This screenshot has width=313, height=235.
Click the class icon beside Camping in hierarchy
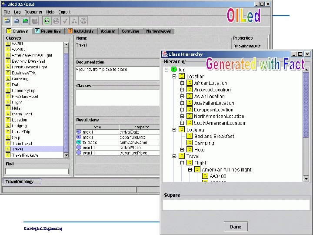tap(189, 143)
